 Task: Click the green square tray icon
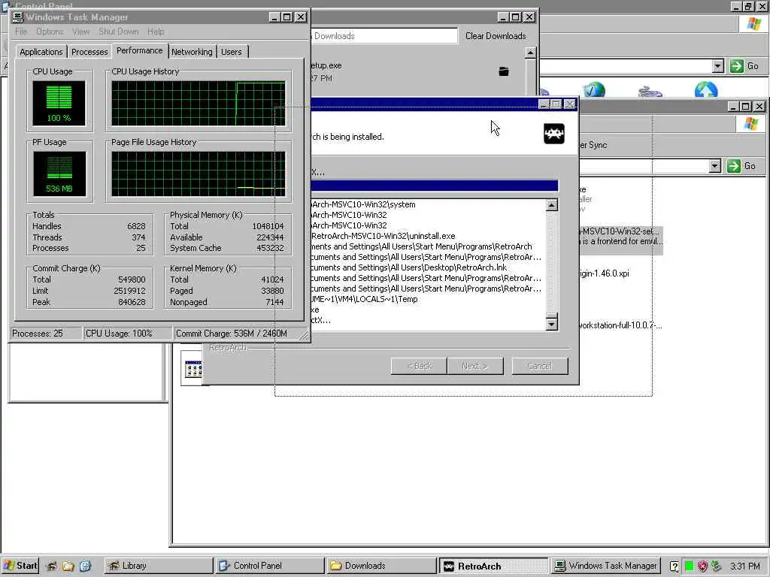click(689, 566)
